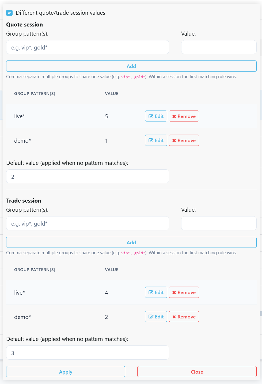Screen dimensions: 262x384
Task: Click the Add button under Quote session
Action: 131,66
